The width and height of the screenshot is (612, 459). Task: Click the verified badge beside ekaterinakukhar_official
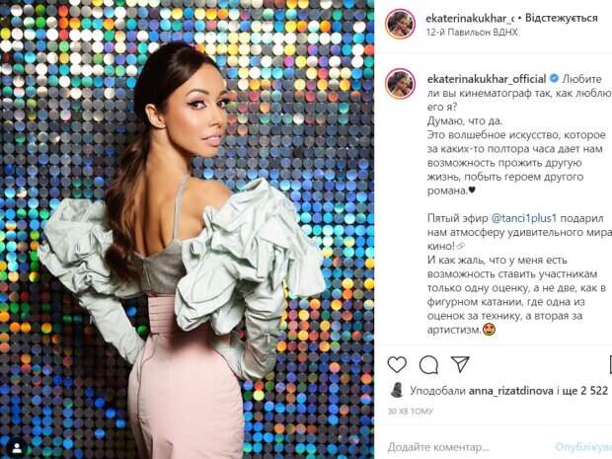click(x=554, y=78)
